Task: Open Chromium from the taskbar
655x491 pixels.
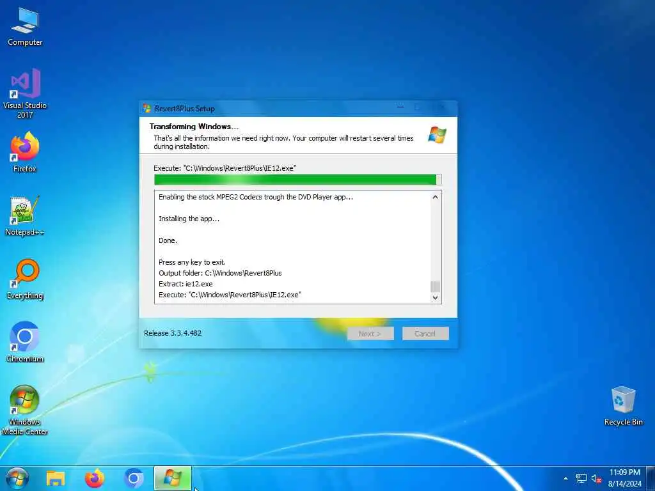Action: click(134, 478)
